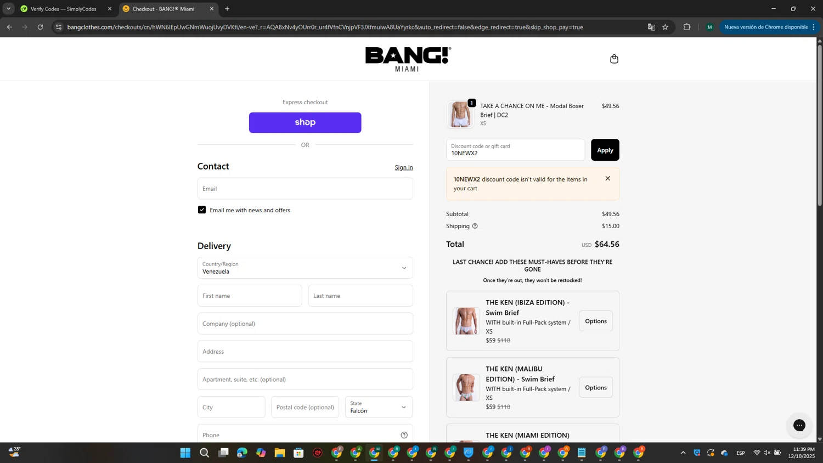This screenshot has height=463, width=823.
Task: Dismiss the invalid discount code message
Action: pos(607,178)
